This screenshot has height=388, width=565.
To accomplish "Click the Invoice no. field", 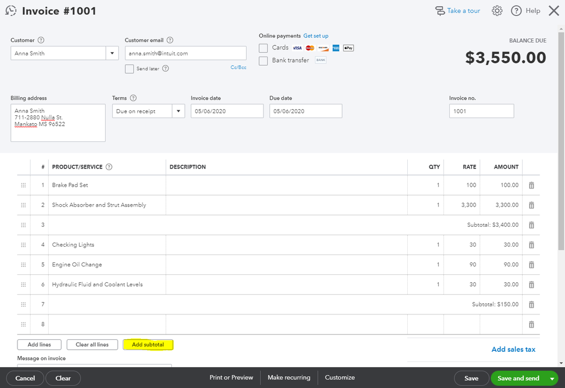I will (481, 111).
